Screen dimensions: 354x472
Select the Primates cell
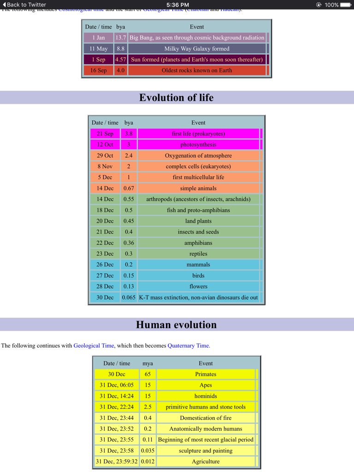pos(206,374)
